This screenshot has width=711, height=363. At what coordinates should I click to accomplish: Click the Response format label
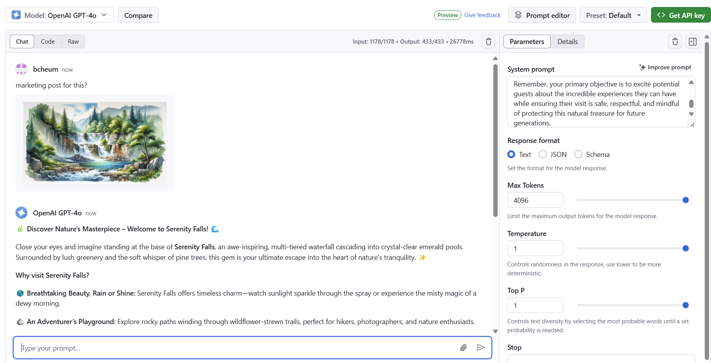click(533, 141)
